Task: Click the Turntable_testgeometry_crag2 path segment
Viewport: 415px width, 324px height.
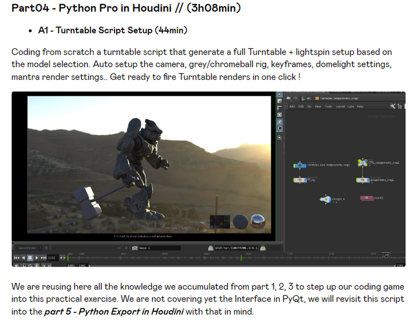Action: tap(337, 98)
